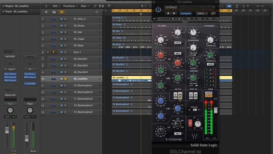Click the Input 1 slot
The height and width of the screenshot is (154, 273).
[10, 69]
